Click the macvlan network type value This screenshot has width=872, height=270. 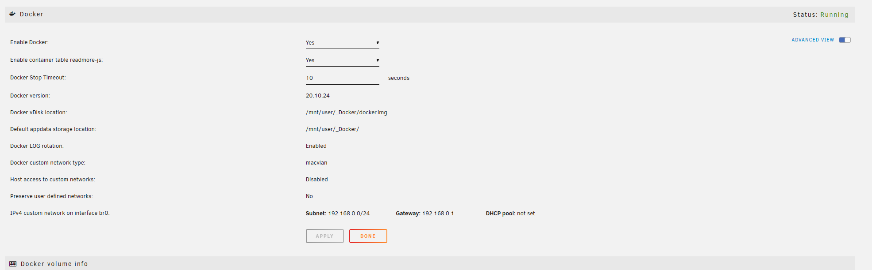click(316, 163)
